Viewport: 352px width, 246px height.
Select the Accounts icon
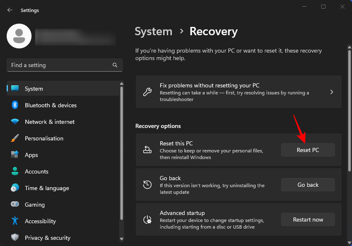pos(14,171)
